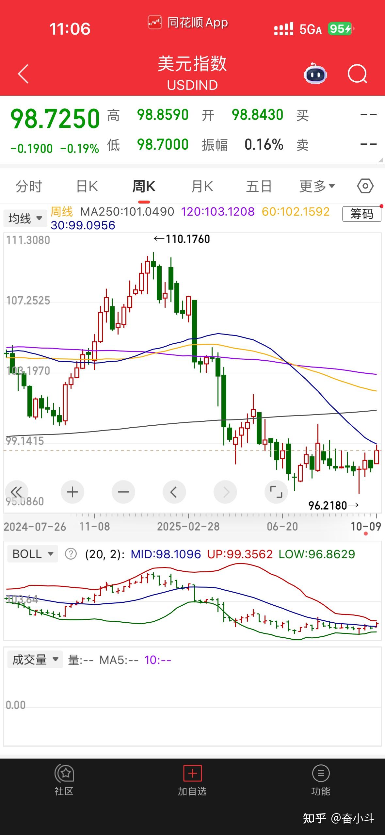Screen dimensions: 385x835
Task: Zoom in chart with plus button
Action: pyautogui.click(x=72, y=492)
